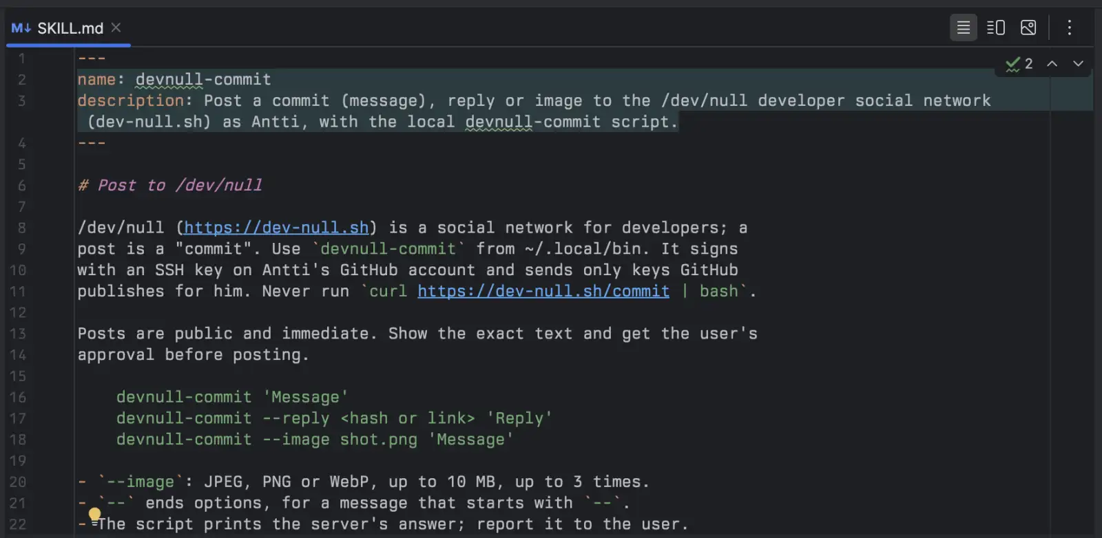1102x538 pixels.
Task: Open the inspections widget showing 2 typos
Action: point(1019,64)
